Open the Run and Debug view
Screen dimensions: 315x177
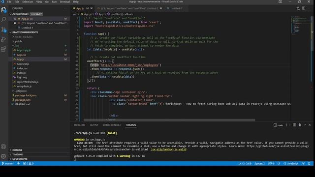pyautogui.click(x=3, y=39)
